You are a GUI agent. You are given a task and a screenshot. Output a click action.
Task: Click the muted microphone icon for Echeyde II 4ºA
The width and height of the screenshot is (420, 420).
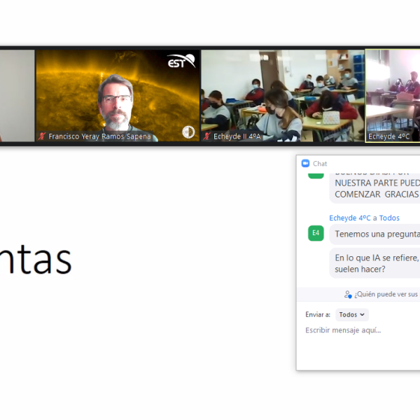(x=207, y=136)
